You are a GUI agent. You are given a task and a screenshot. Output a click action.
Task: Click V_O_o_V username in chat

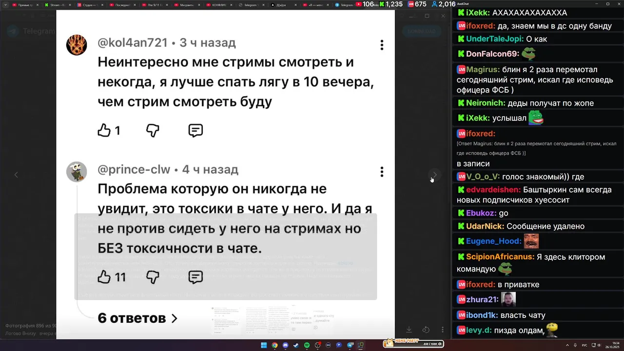click(483, 177)
